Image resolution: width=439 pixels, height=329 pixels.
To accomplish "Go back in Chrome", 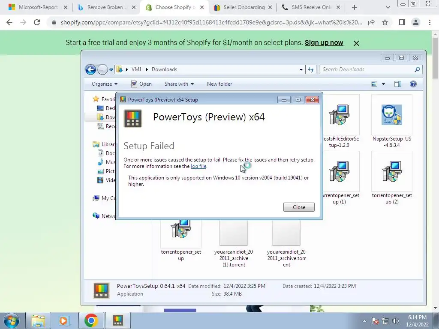I will 9,22.
